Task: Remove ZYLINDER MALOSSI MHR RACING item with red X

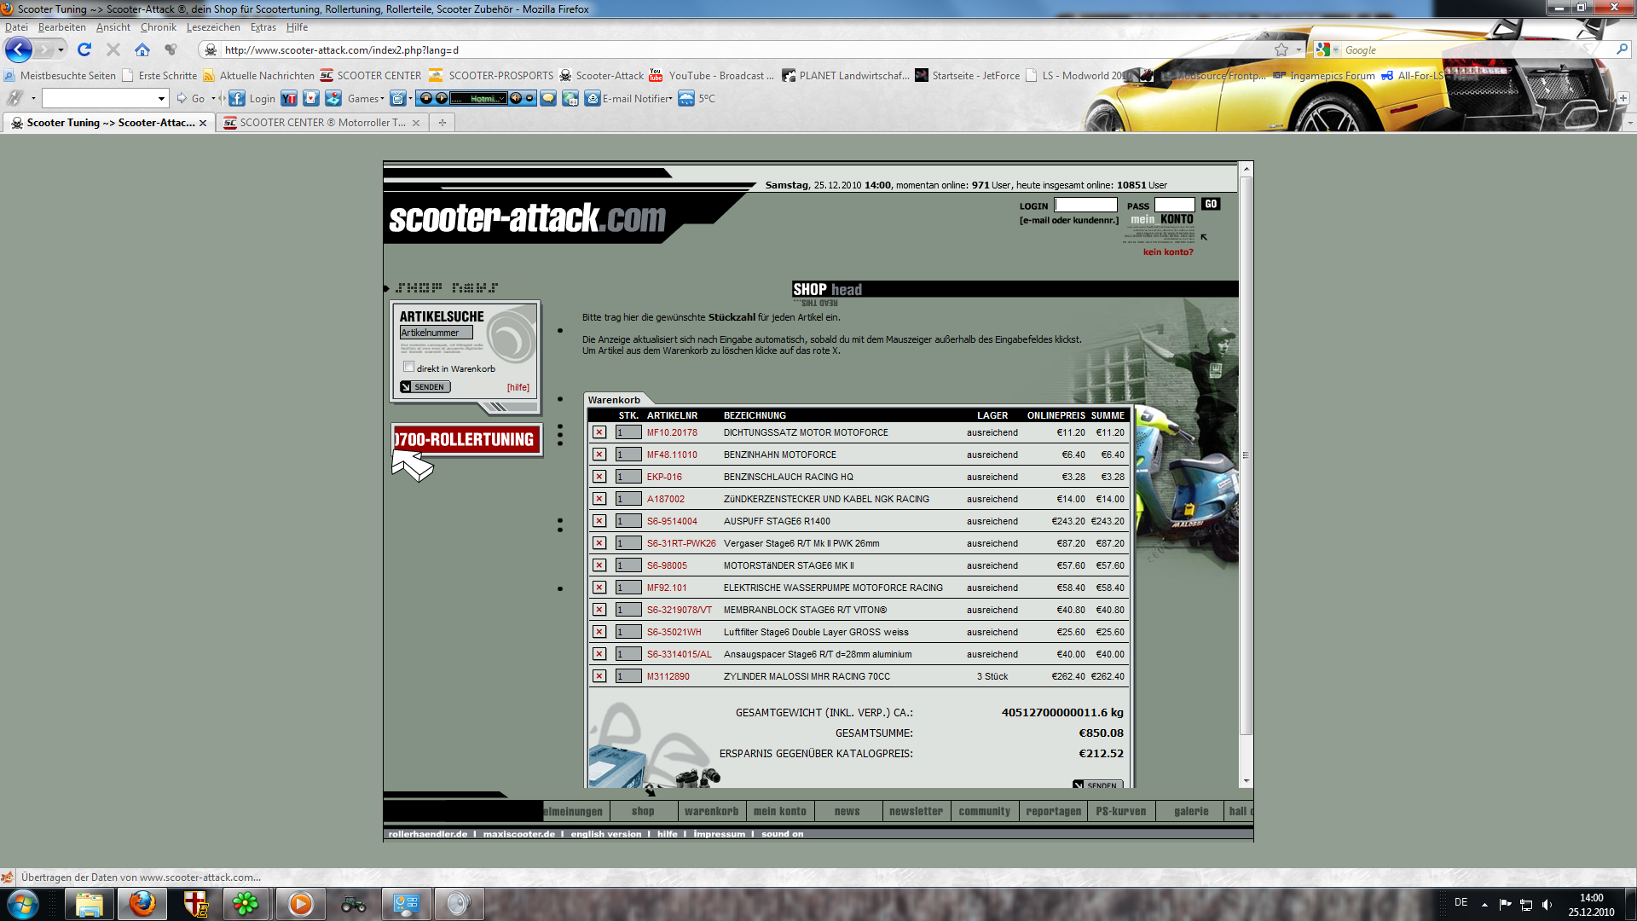Action: (599, 676)
